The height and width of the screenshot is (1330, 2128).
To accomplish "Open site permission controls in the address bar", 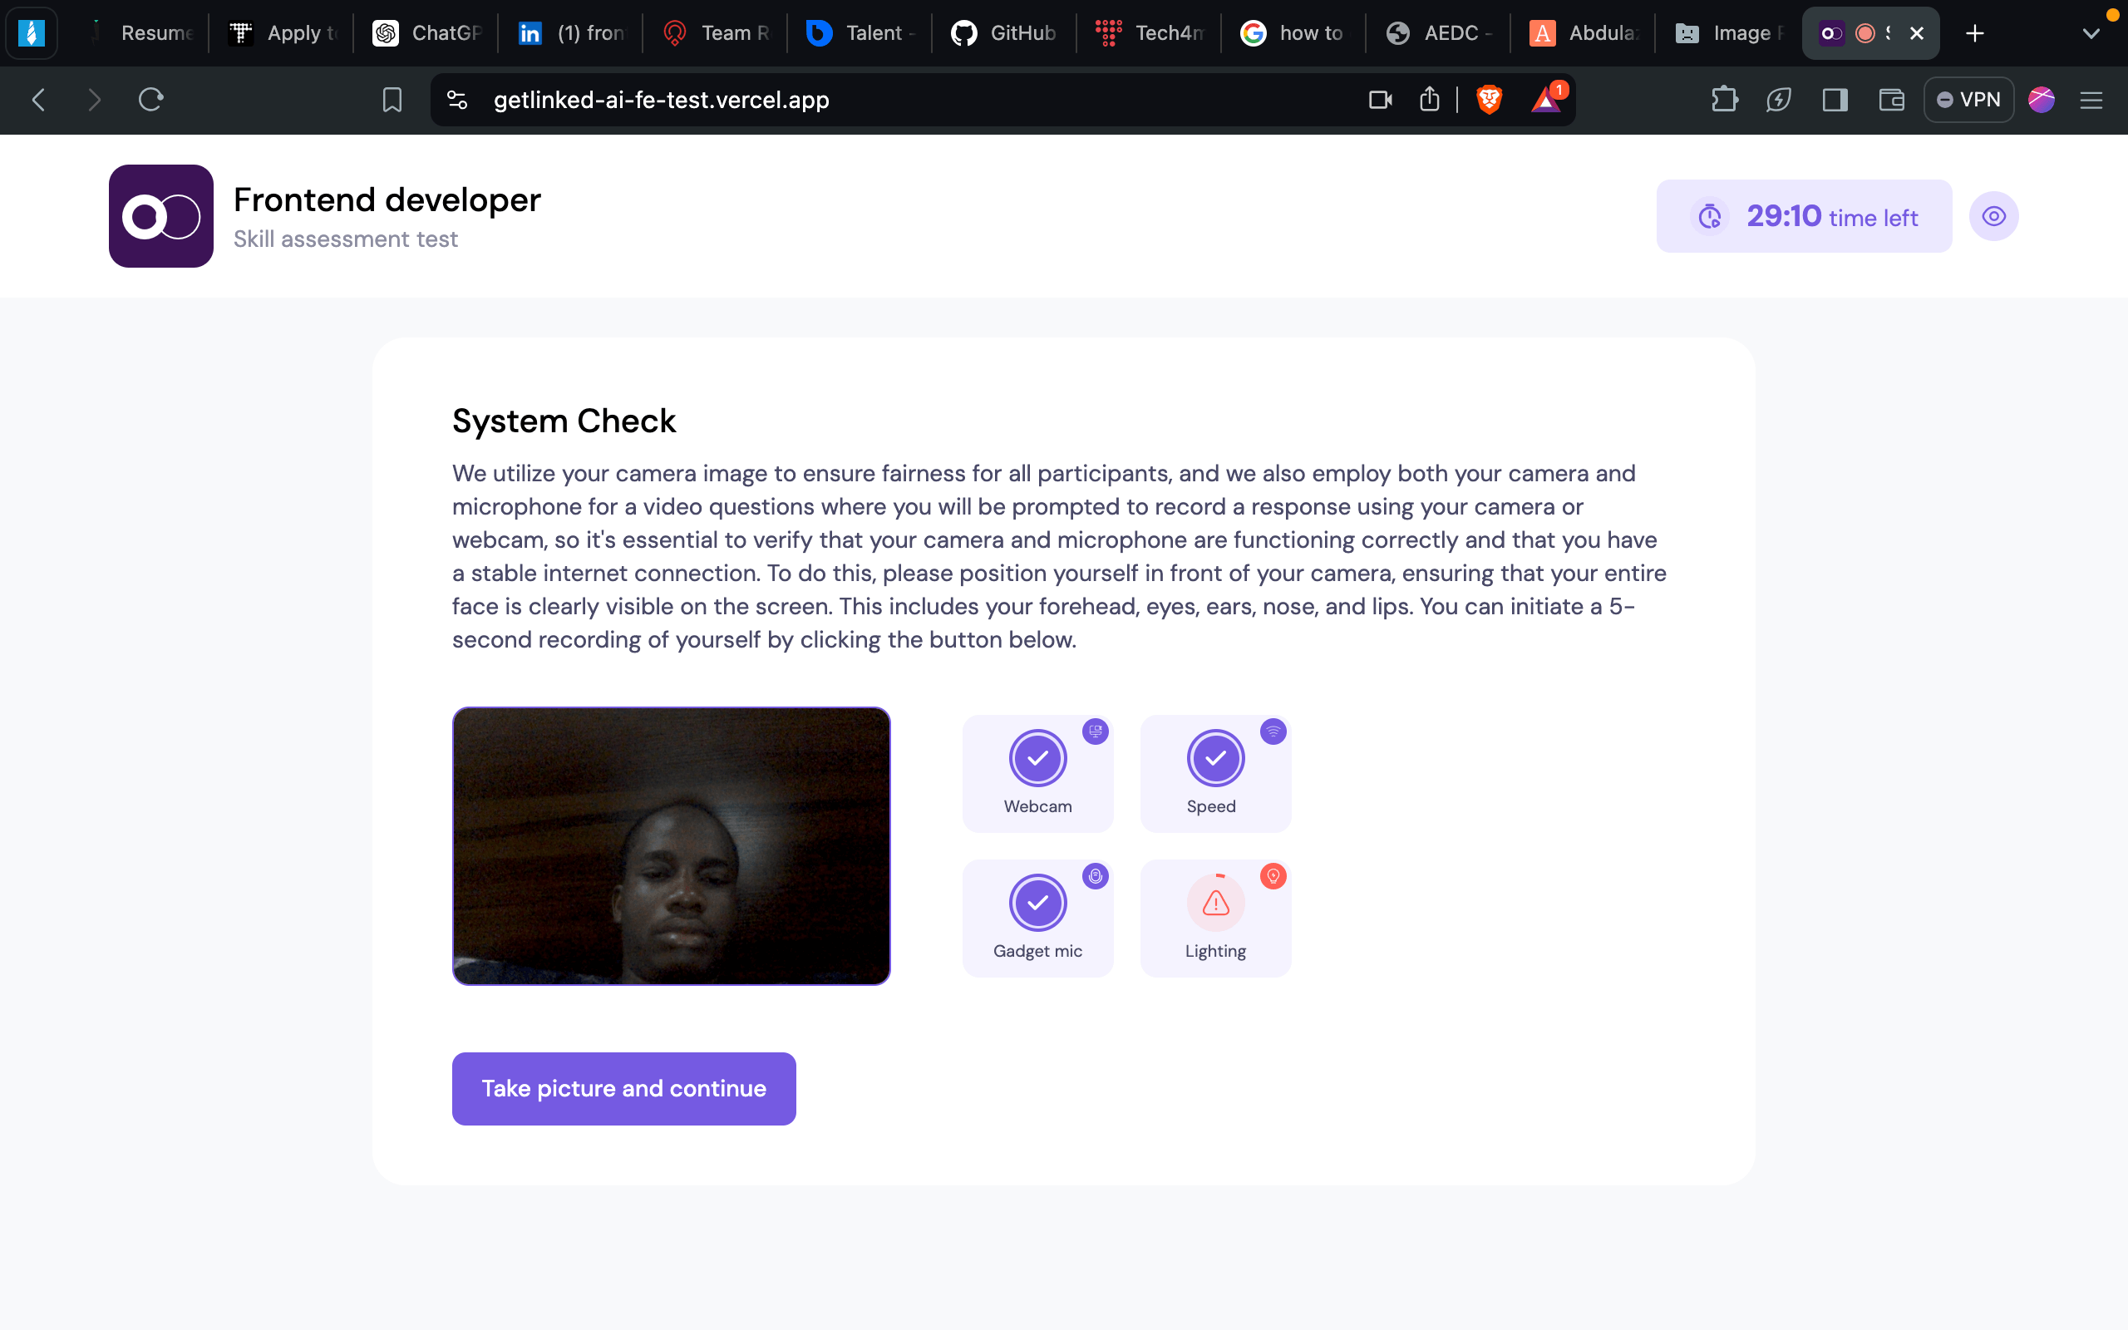I will (x=456, y=100).
